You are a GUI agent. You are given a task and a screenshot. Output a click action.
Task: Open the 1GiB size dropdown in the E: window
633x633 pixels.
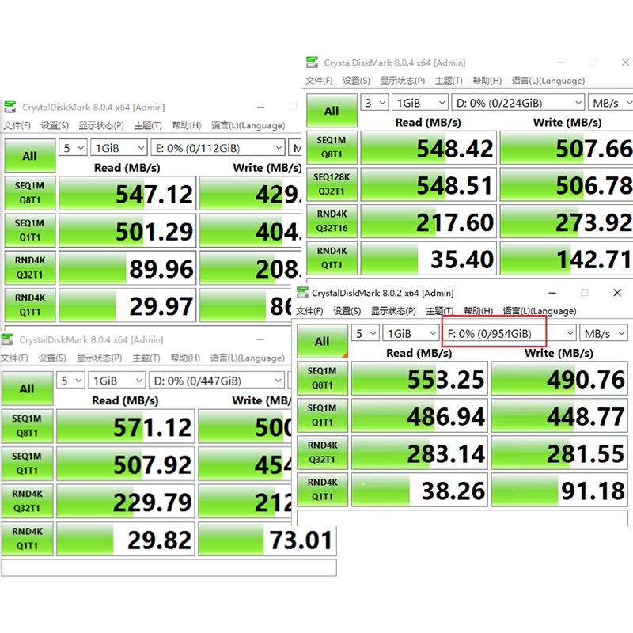point(119,148)
